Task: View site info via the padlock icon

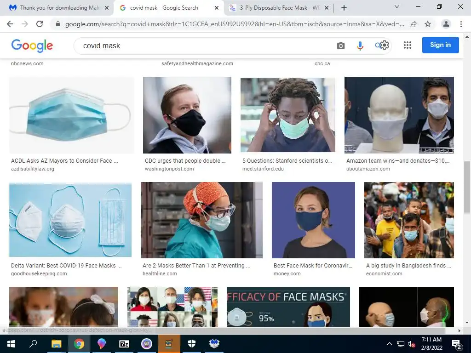Action: pyautogui.click(x=58, y=24)
